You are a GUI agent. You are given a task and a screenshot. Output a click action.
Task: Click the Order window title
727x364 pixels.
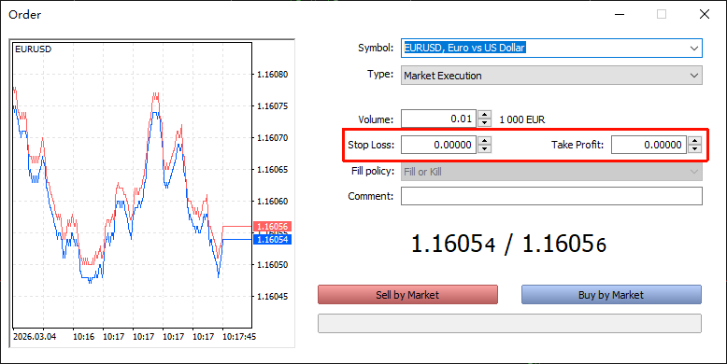coord(25,14)
